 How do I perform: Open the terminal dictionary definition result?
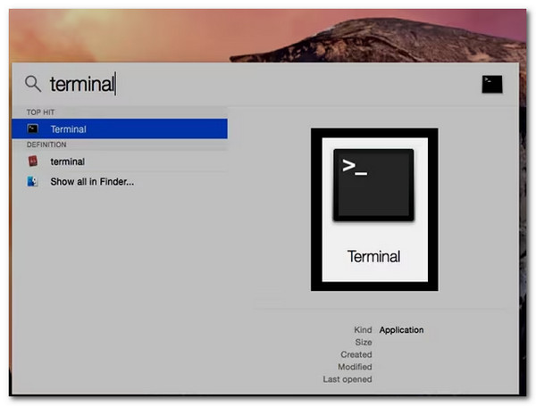120,162
